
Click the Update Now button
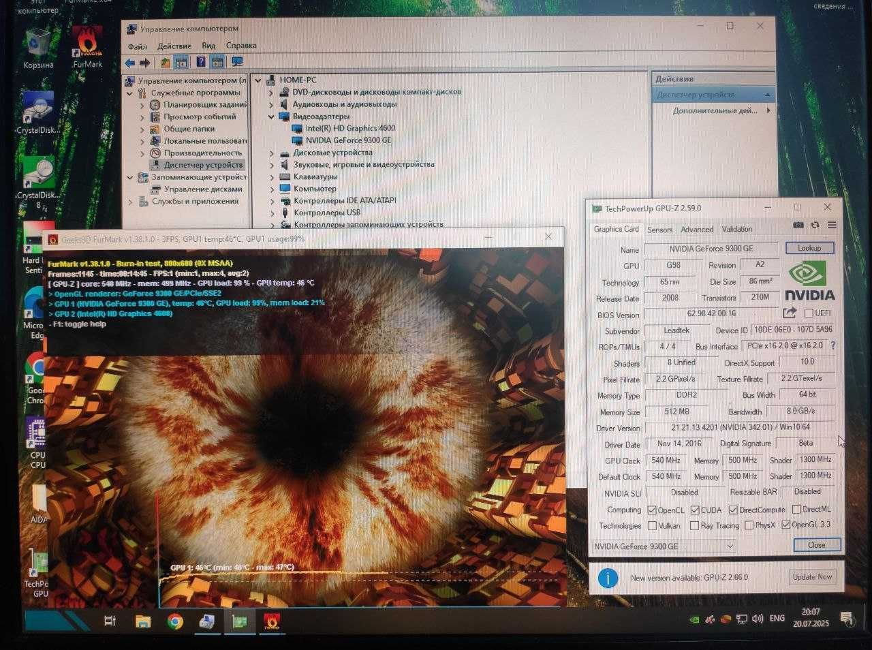point(813,576)
